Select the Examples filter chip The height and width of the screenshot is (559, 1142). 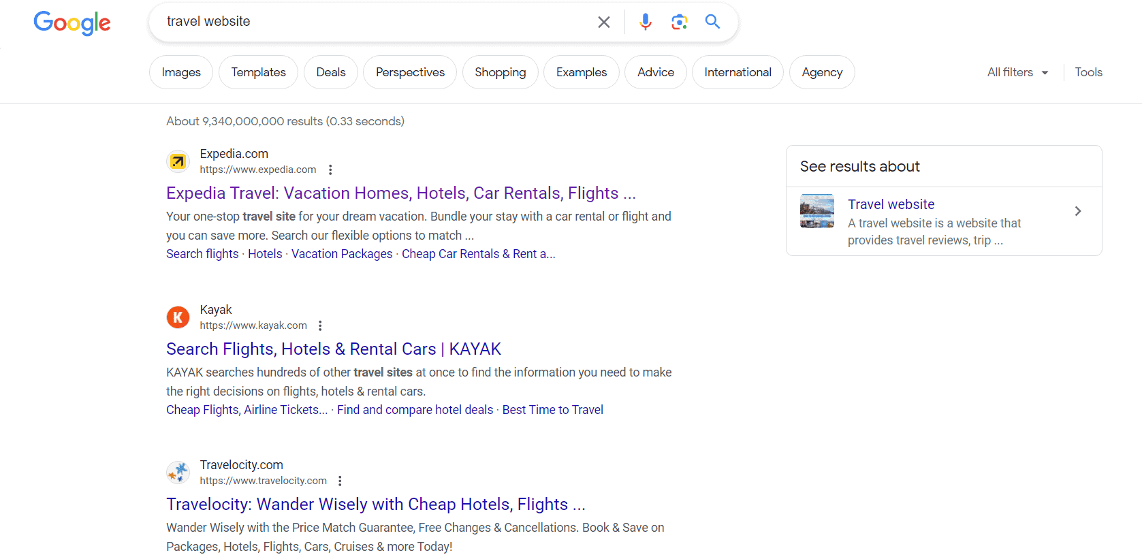click(582, 72)
